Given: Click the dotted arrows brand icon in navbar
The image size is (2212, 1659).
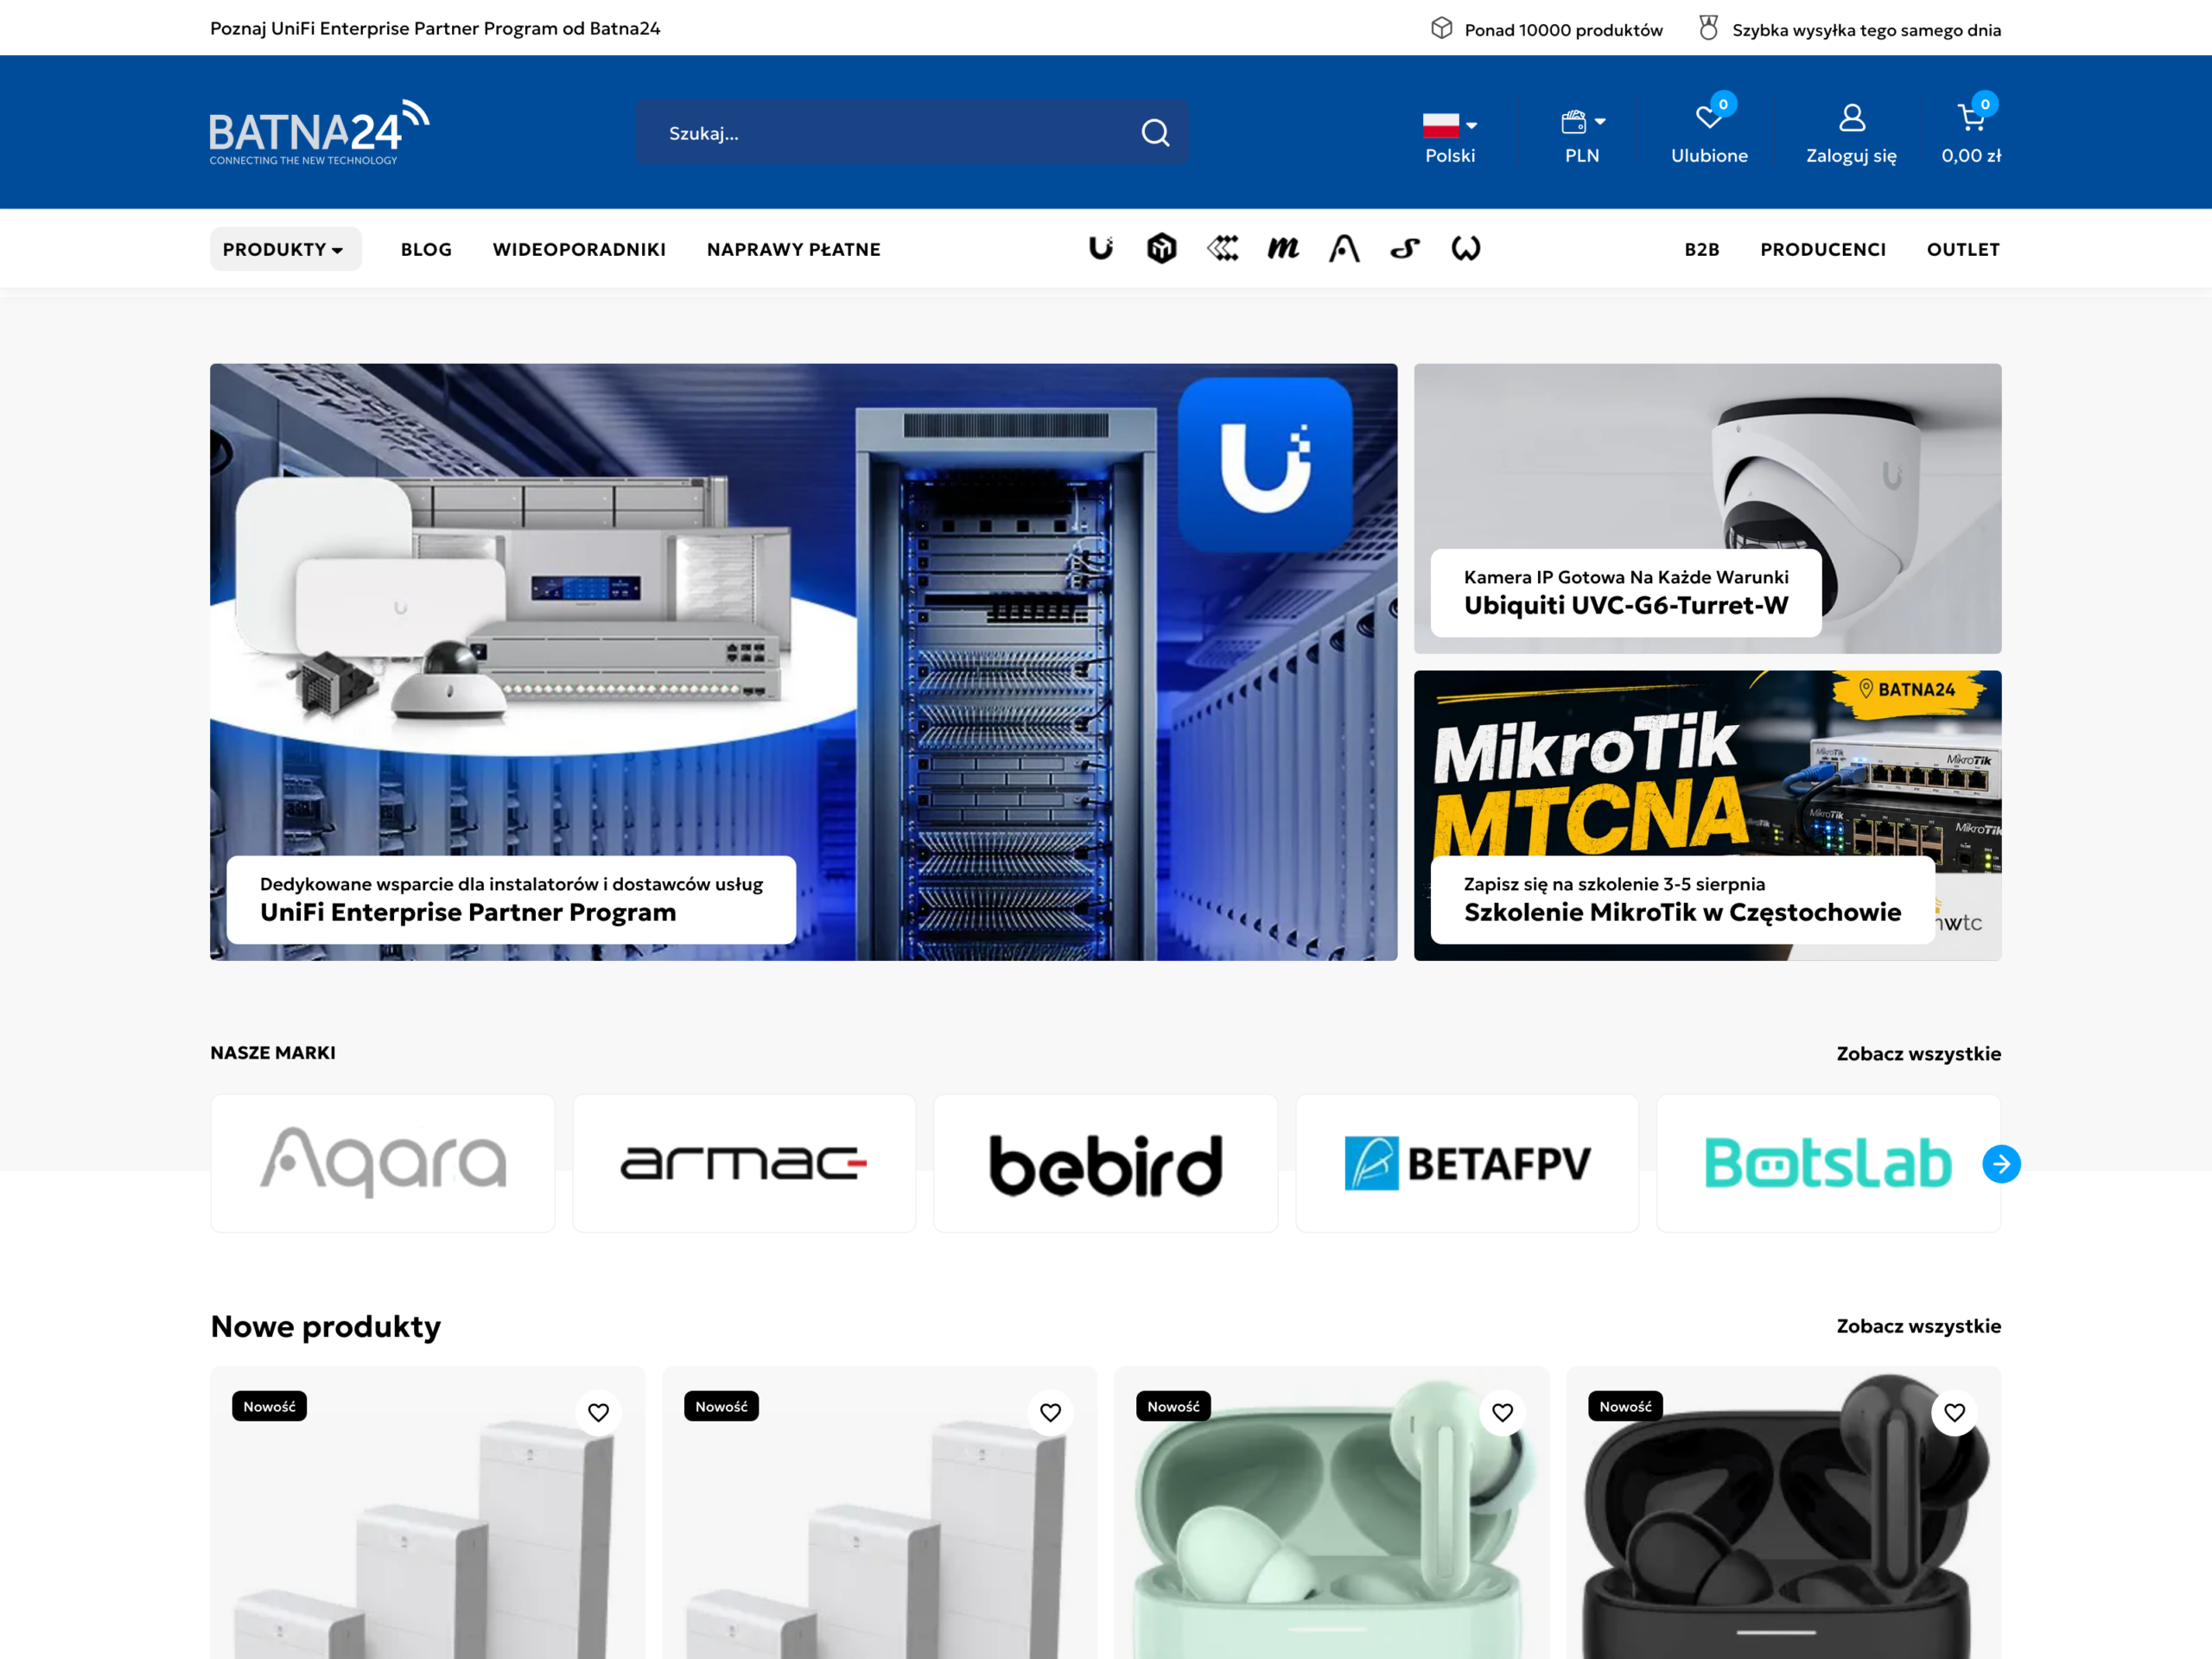Looking at the screenshot, I should pos(1222,248).
